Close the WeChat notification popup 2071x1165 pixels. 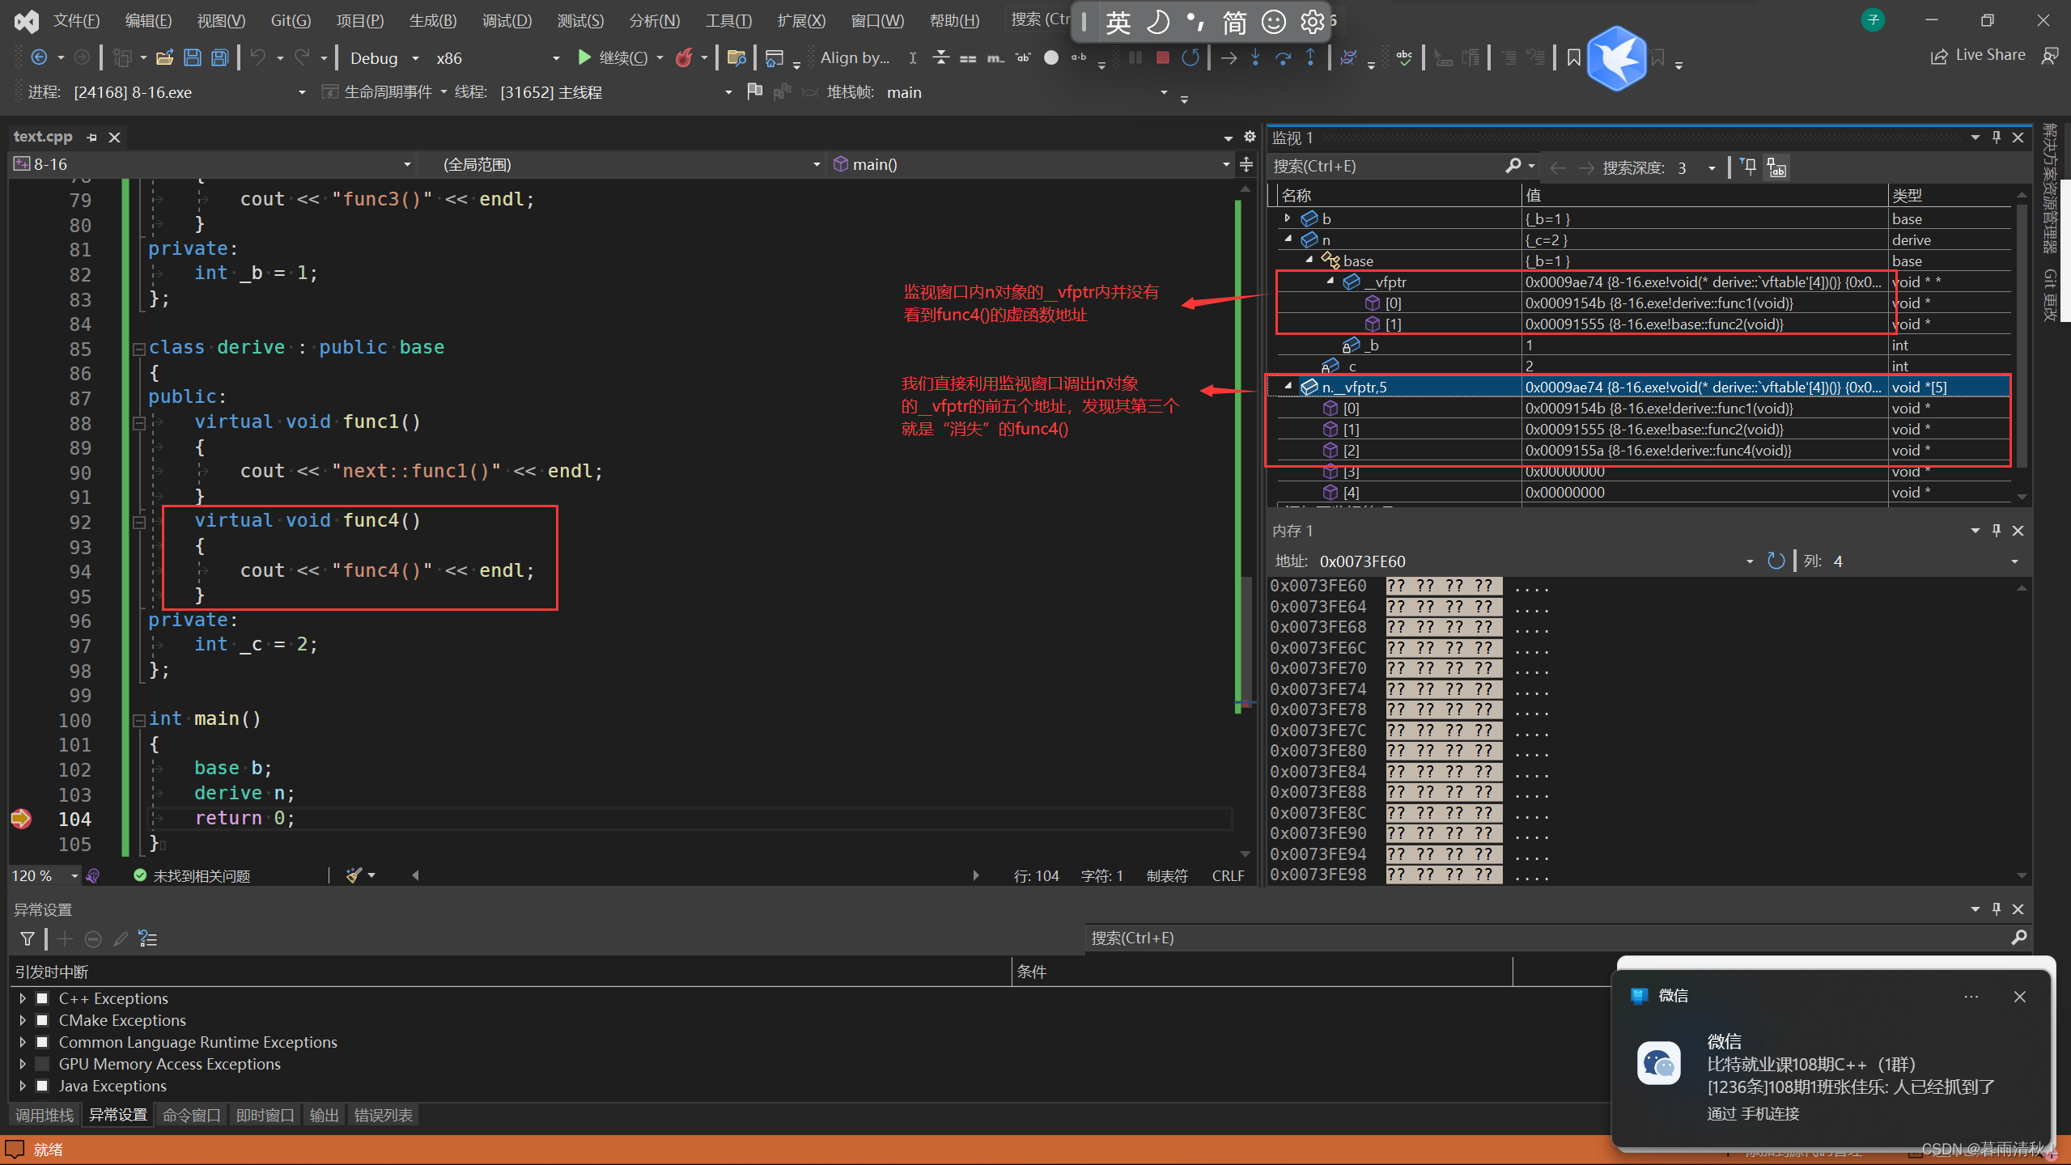coord(2020,996)
